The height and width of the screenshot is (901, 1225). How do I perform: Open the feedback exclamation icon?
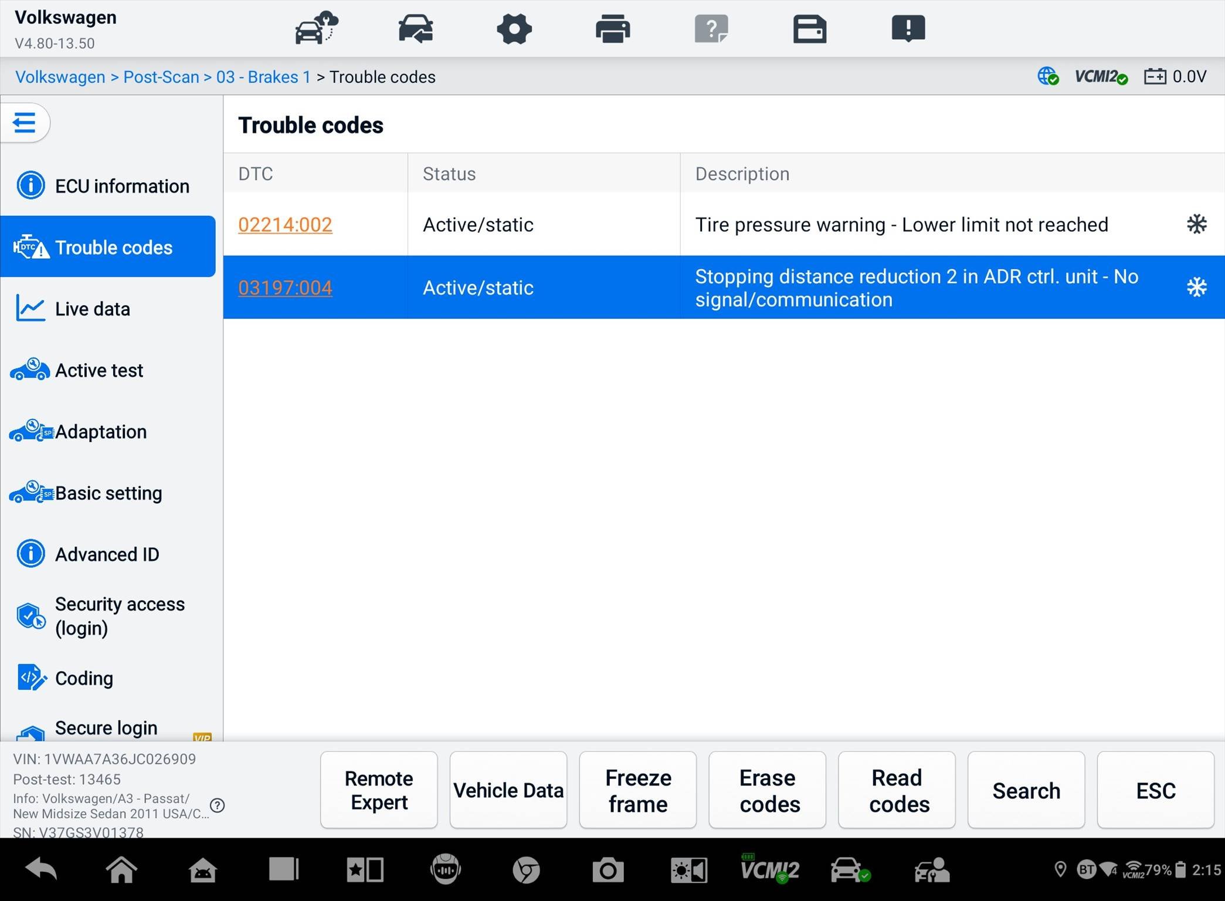pos(908,29)
